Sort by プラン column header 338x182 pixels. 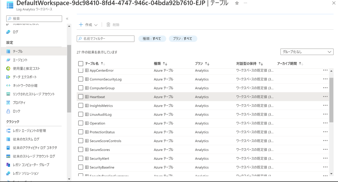tap(202, 64)
